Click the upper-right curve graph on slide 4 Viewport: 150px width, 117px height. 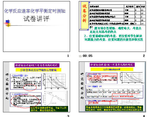132,78
